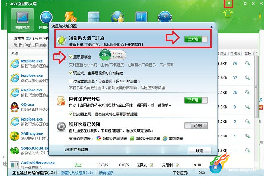Click the 确定 button in settings dialog
The width and height of the screenshot is (264, 177).
[x=199, y=151]
